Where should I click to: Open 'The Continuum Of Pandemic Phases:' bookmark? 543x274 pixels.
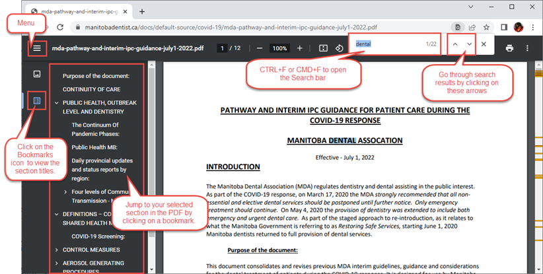coord(96,129)
